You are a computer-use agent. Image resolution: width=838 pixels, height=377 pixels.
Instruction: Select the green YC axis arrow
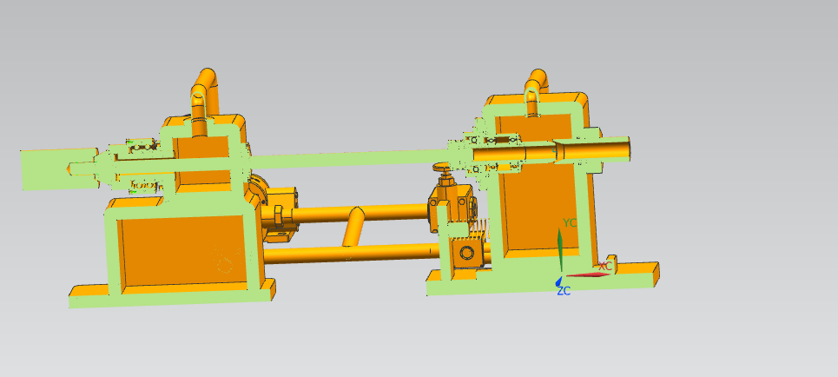(561, 250)
